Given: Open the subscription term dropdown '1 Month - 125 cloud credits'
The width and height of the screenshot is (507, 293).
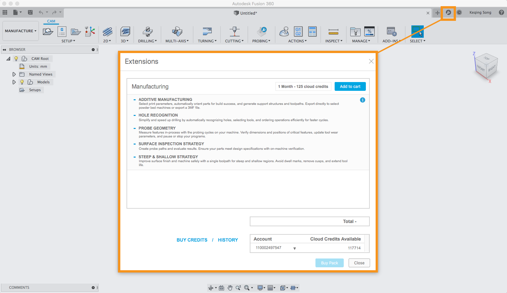Looking at the screenshot, I should point(303,87).
